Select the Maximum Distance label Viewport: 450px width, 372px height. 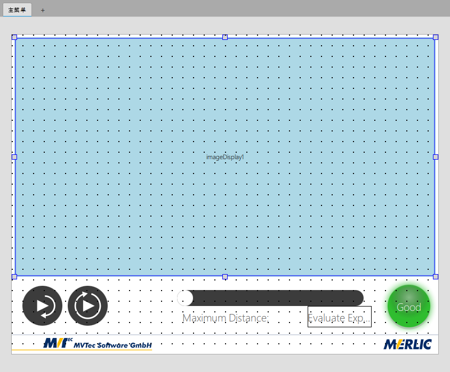click(x=226, y=318)
